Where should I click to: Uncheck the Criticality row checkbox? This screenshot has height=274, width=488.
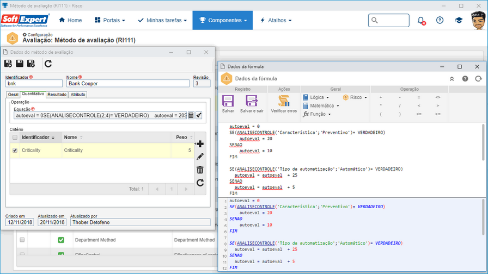click(15, 151)
